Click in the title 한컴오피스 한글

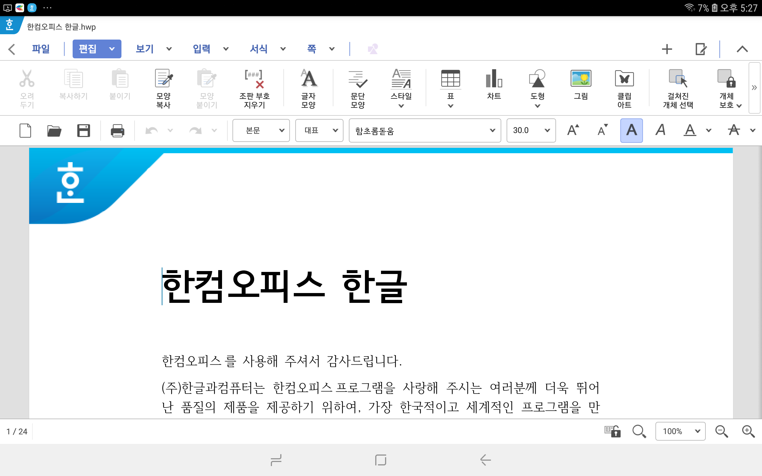(285, 286)
